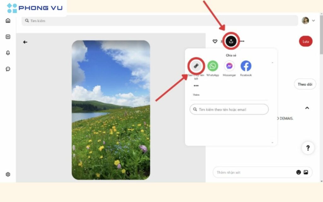The width and height of the screenshot is (323, 202).
Task: Follow the creator via Theo dõi
Action: (305, 84)
